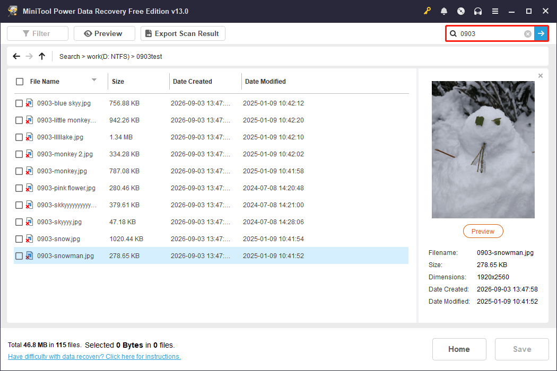
Task: Click the disc icon in title bar
Action: [x=461, y=11]
